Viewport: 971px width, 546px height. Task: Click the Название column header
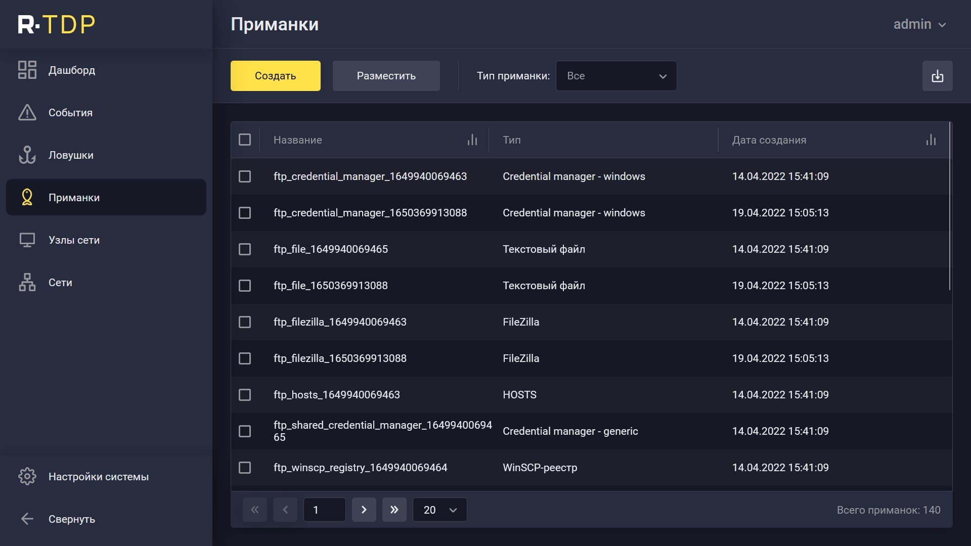click(297, 140)
